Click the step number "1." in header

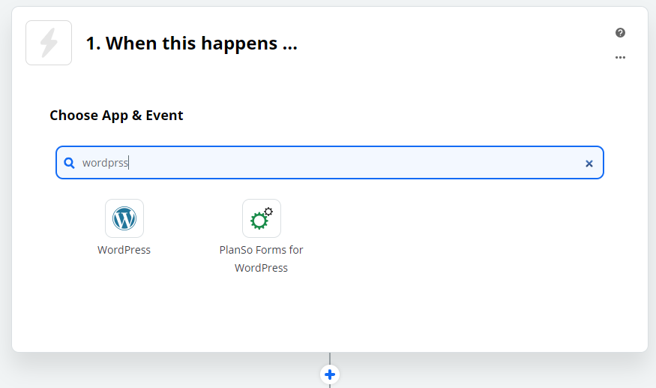click(93, 44)
